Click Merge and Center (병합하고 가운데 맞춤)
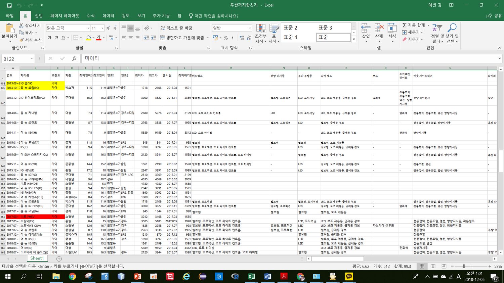504x283 pixels. (182, 38)
